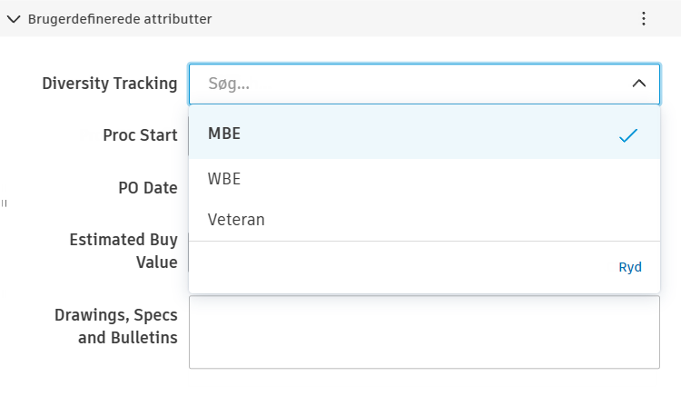The height and width of the screenshot is (396, 681).
Task: Click the Brugerdefinerede attributter header title
Action: click(119, 18)
